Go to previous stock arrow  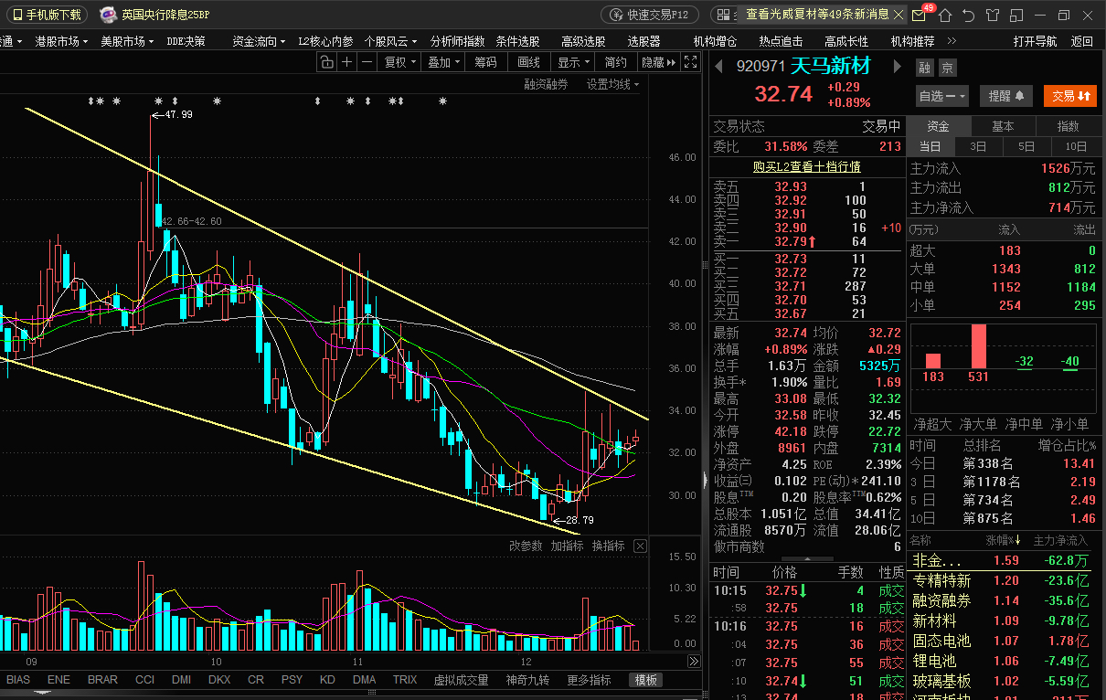[718, 67]
